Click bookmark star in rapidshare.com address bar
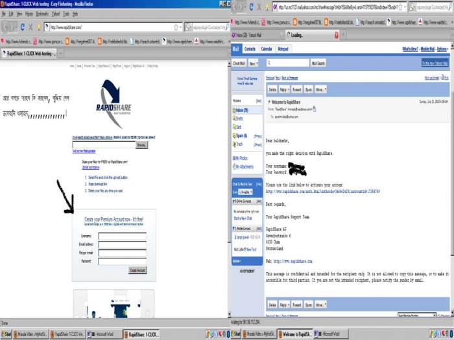 [176, 27]
